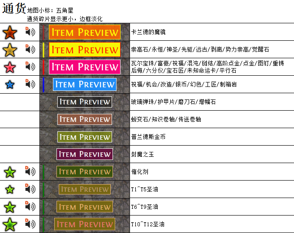
Task: Play the sound icon for T6~T9圣油
Action: click(x=30, y=206)
